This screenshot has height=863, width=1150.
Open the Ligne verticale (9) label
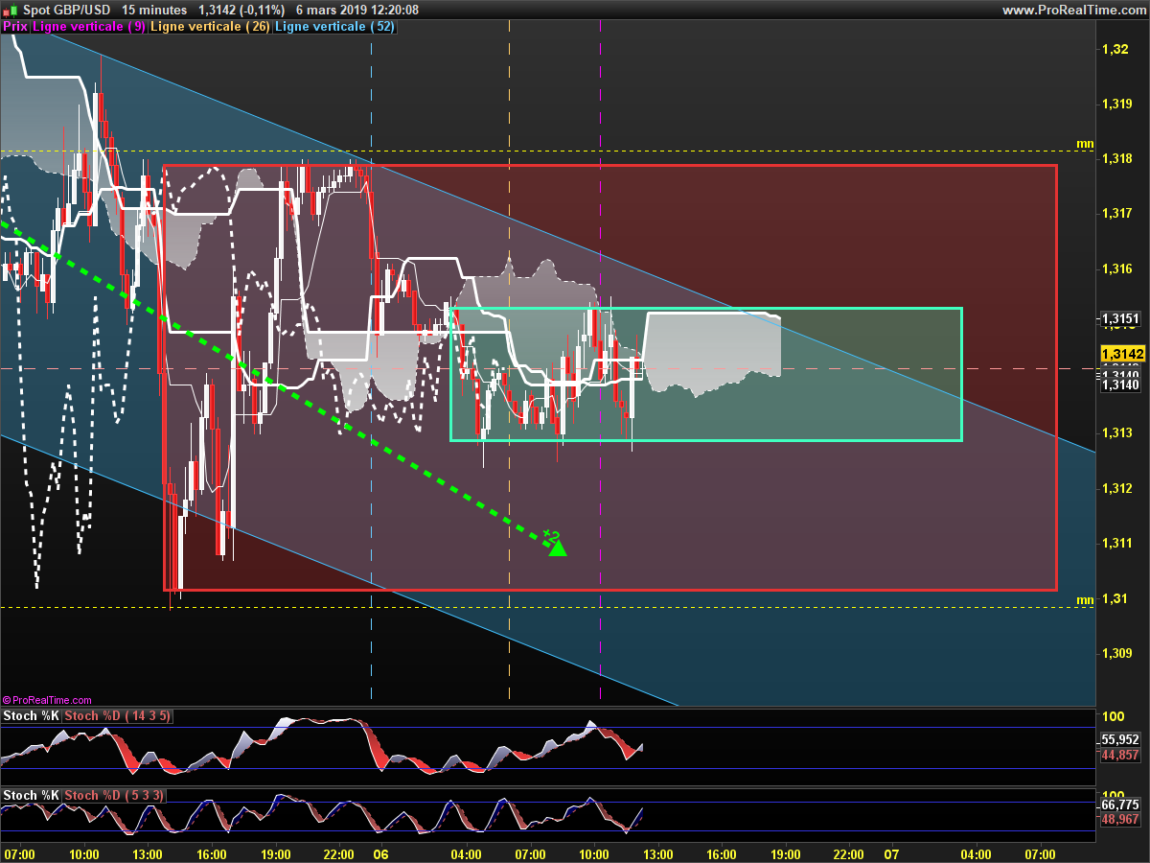[x=89, y=27]
